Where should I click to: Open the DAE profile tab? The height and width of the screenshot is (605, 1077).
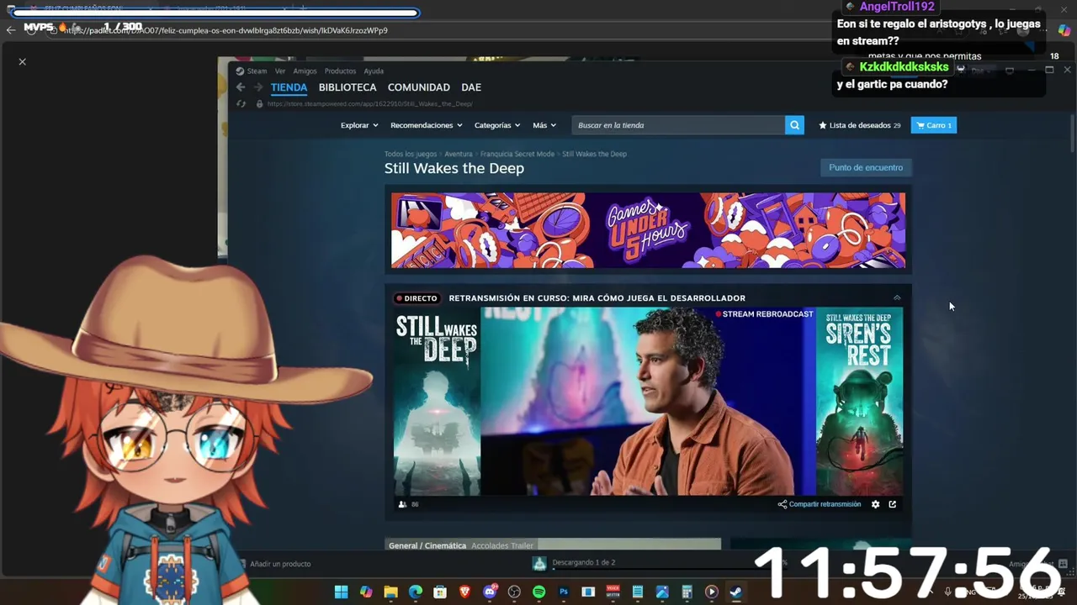coord(471,87)
